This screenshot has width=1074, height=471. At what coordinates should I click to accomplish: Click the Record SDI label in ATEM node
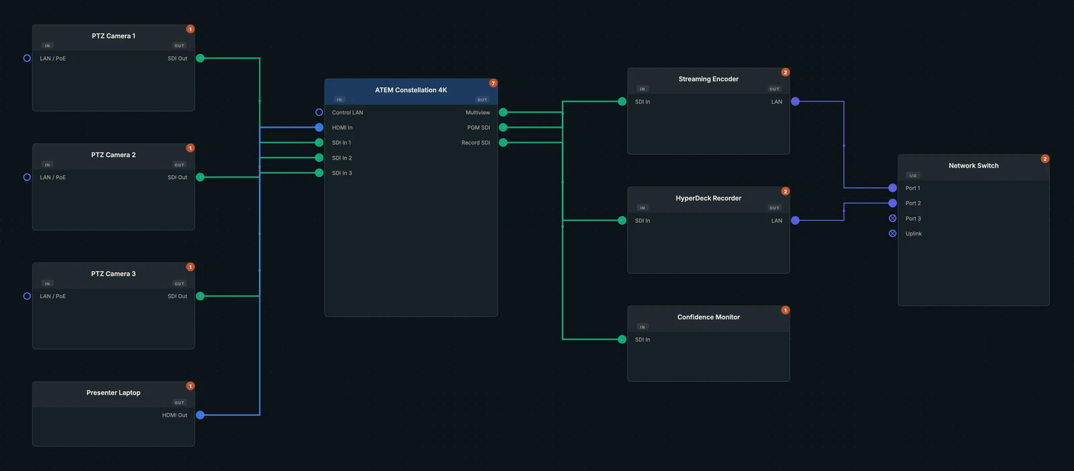coord(475,143)
